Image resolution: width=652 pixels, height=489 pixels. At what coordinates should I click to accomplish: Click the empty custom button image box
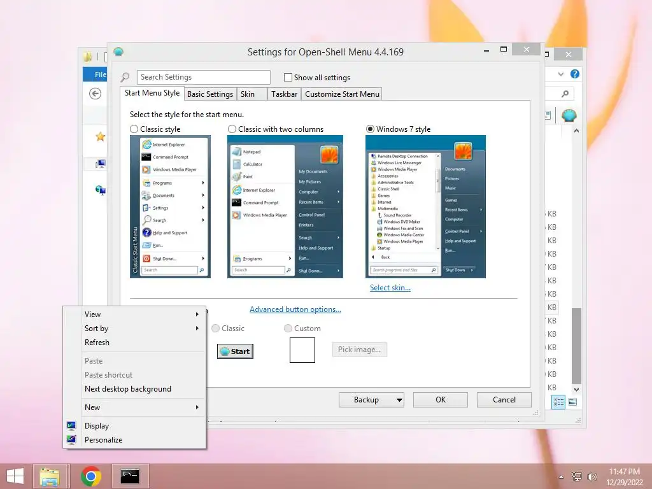(x=302, y=350)
